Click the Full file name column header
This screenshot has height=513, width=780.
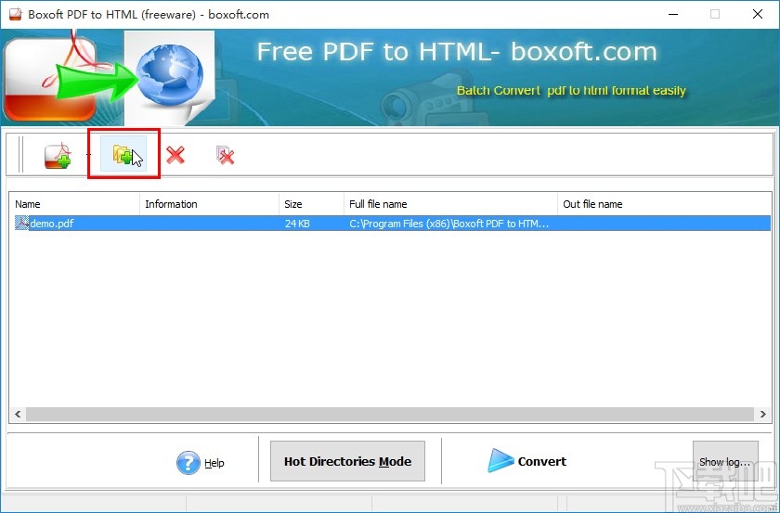click(x=450, y=204)
